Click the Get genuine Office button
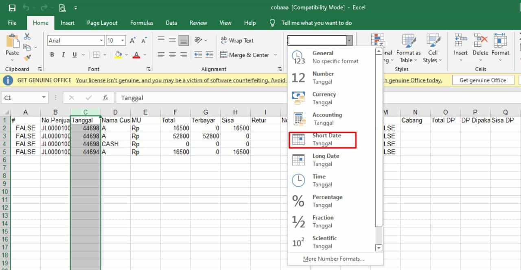This screenshot has height=270, width=521. pos(483,80)
